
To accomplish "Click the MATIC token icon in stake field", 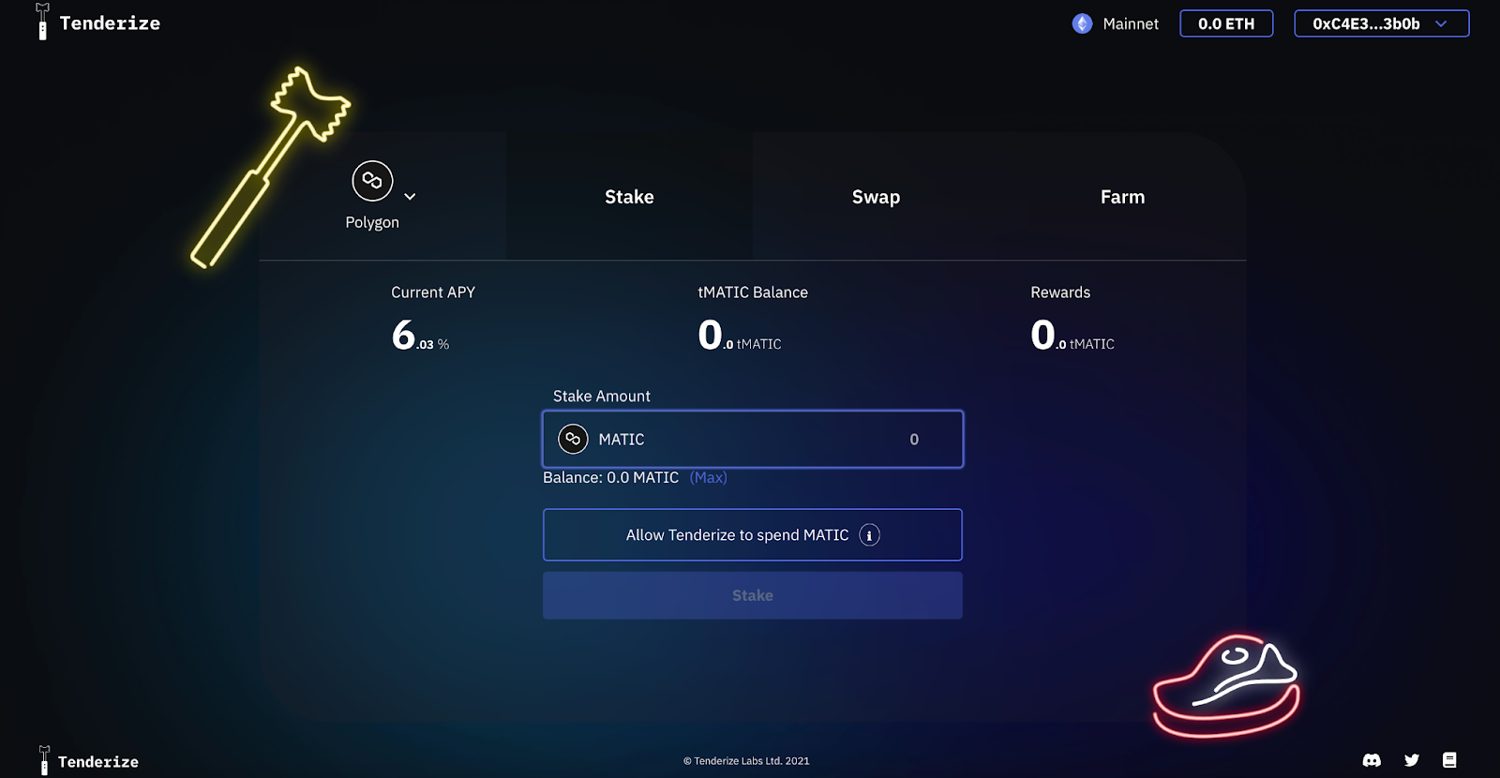I will (x=573, y=439).
